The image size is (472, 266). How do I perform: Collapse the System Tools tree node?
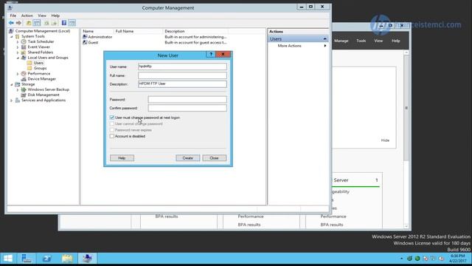[x=12, y=36]
